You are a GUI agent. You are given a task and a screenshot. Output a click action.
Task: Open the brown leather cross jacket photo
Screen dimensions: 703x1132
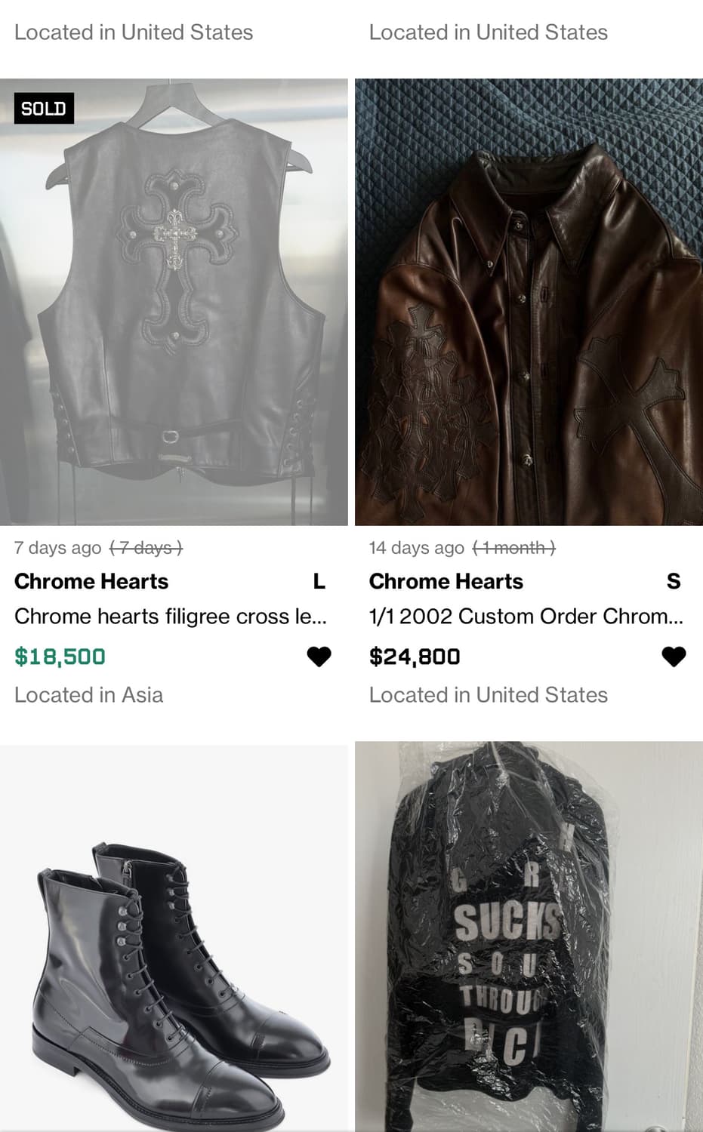529,302
